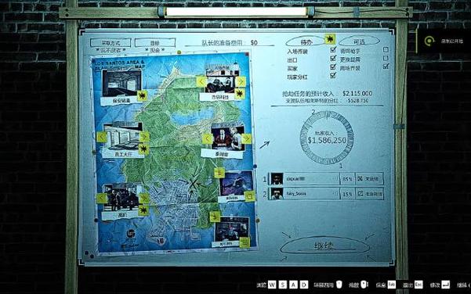Toggle the 玩家分红 checkbox
The height and width of the screenshot is (294, 471).
(333, 75)
